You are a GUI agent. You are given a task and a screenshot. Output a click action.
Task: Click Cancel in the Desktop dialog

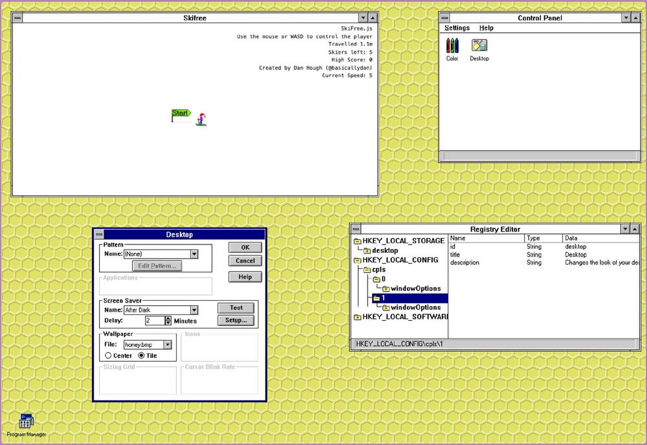coord(245,261)
